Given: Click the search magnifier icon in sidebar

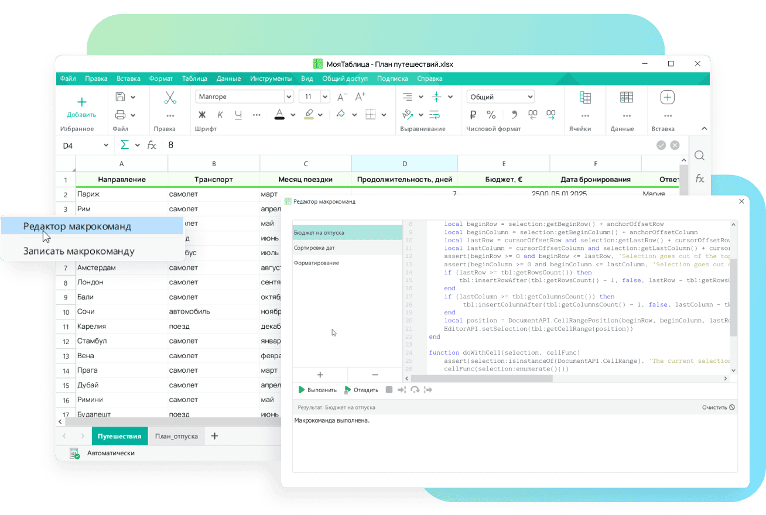Looking at the screenshot, I should click(699, 155).
